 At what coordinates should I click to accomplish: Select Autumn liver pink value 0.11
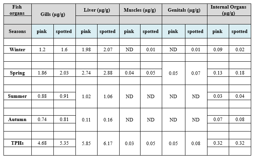click(x=86, y=119)
